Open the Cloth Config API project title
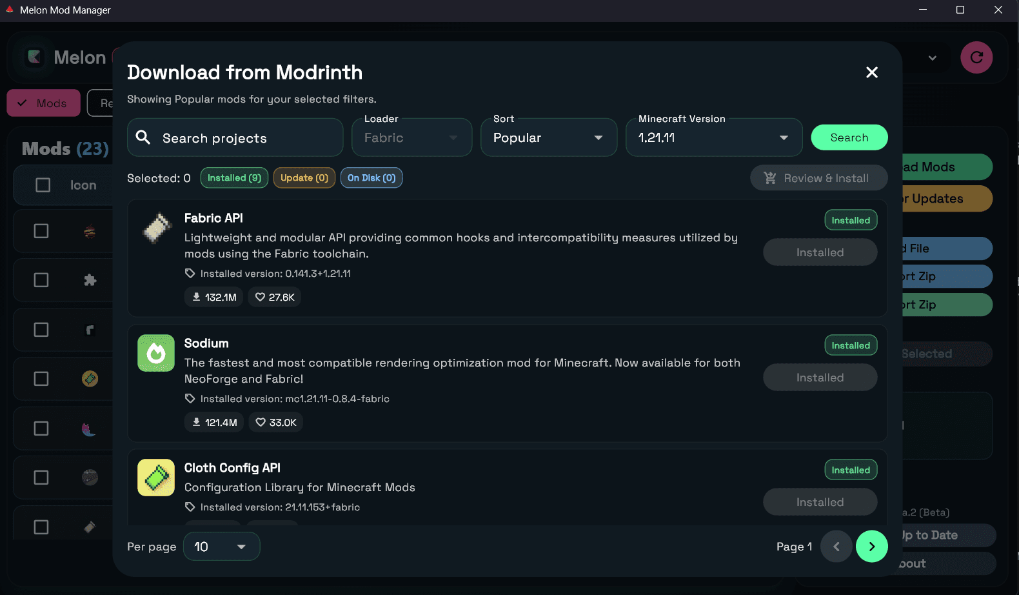 [232, 468]
